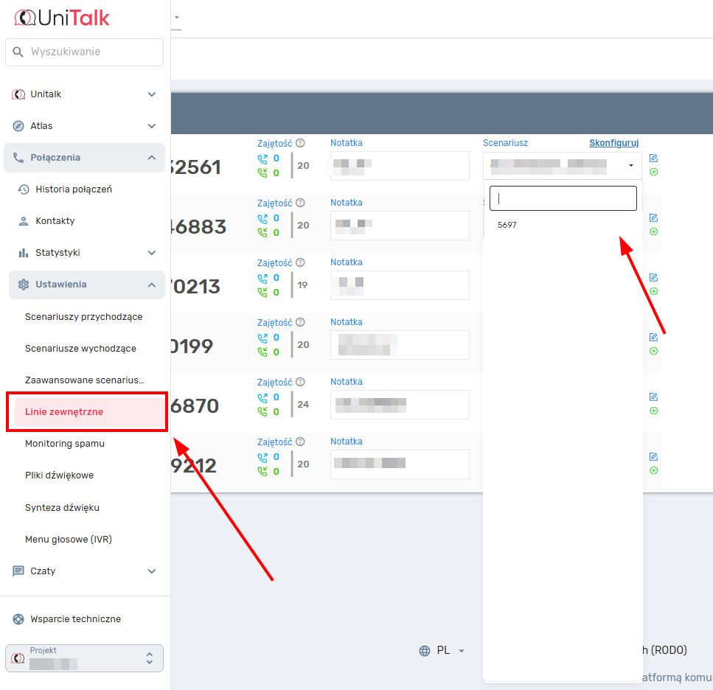The width and height of the screenshot is (713, 690).
Task: Open Scenariuszy przychodzące settings
Action: [x=83, y=317]
